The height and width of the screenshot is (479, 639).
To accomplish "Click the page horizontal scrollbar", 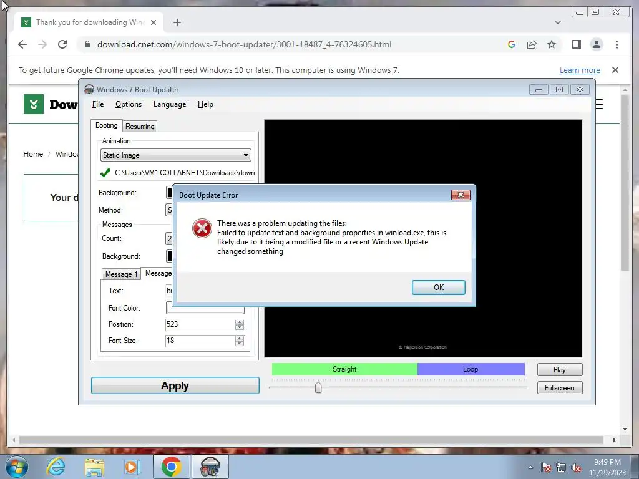I will pyautogui.click(x=312, y=440).
